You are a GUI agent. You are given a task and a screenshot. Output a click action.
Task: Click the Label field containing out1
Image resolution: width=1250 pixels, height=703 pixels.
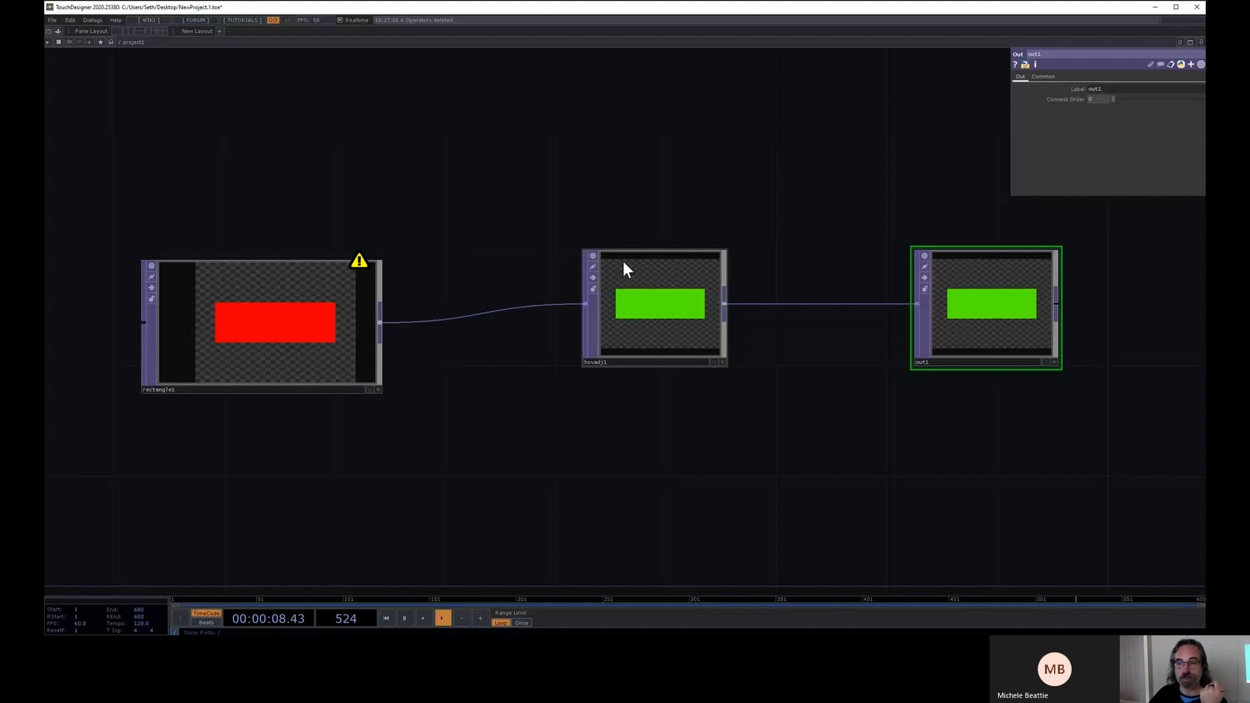click(1146, 89)
